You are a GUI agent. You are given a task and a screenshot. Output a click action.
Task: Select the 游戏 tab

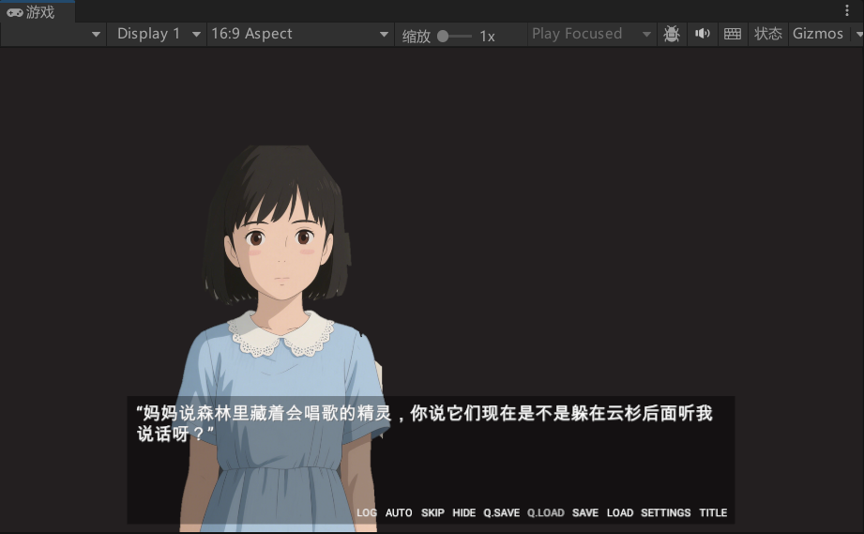pyautogui.click(x=38, y=11)
